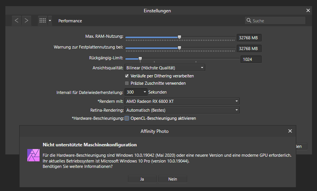Close the Affinity Photo dialog
317x191 pixels.
pos(290,131)
